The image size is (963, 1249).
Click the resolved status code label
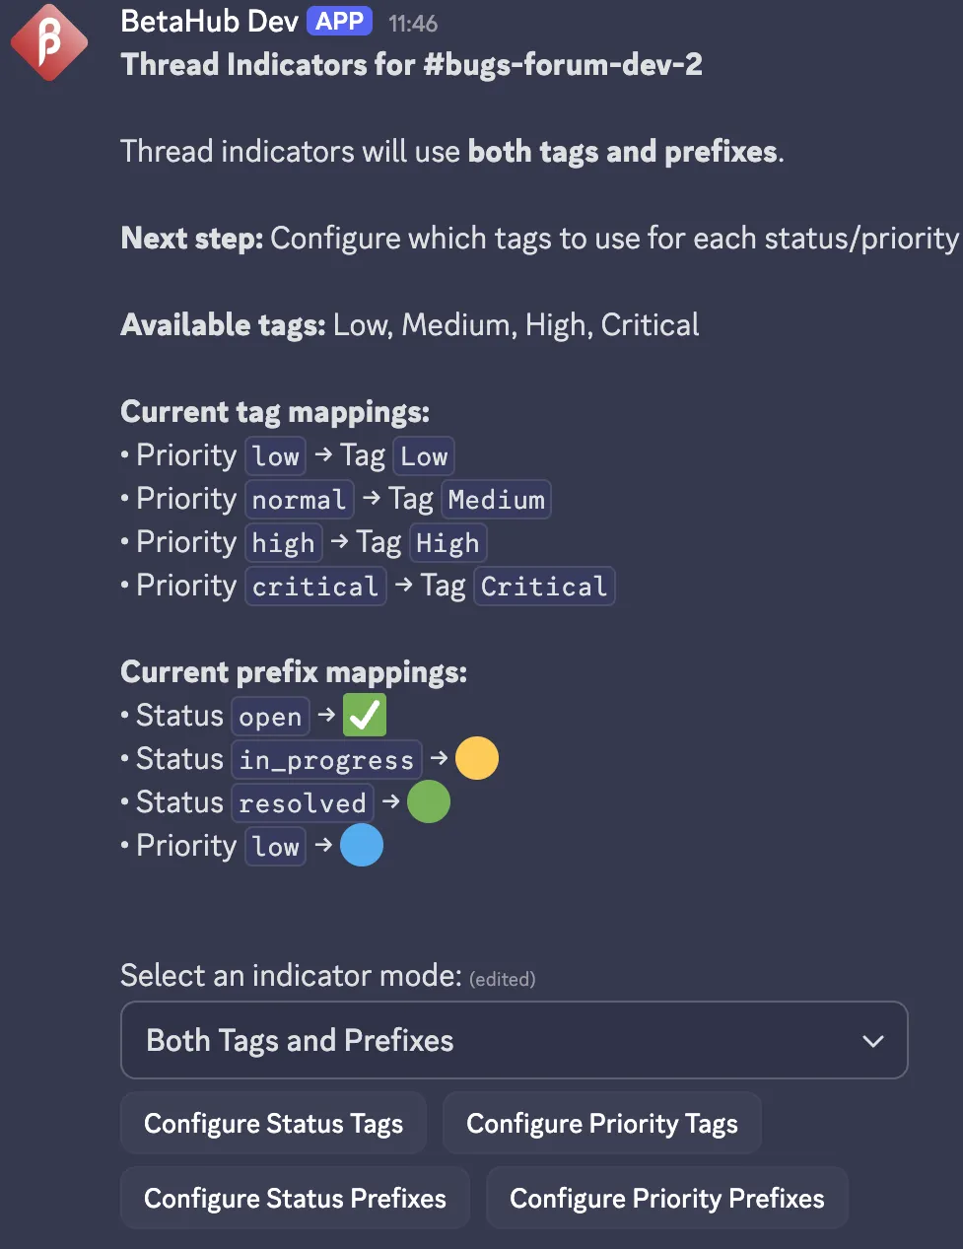pyautogui.click(x=303, y=803)
